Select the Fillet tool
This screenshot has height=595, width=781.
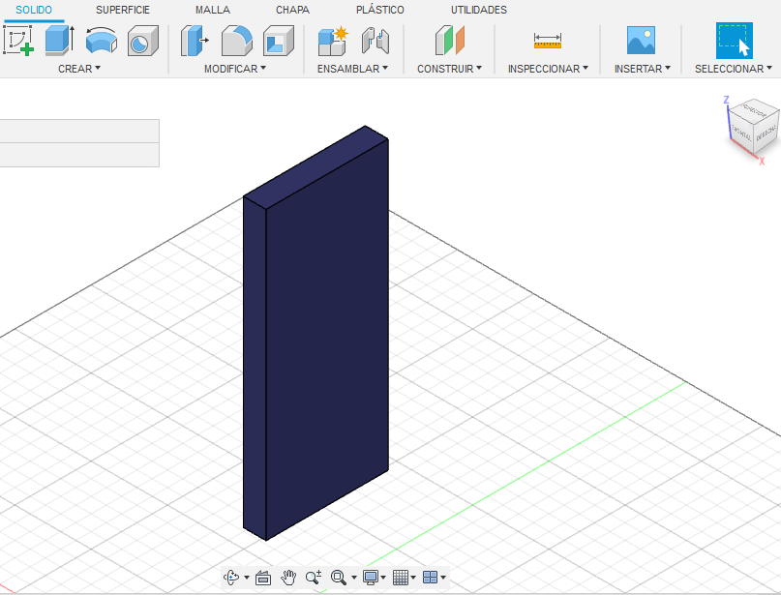pos(236,41)
